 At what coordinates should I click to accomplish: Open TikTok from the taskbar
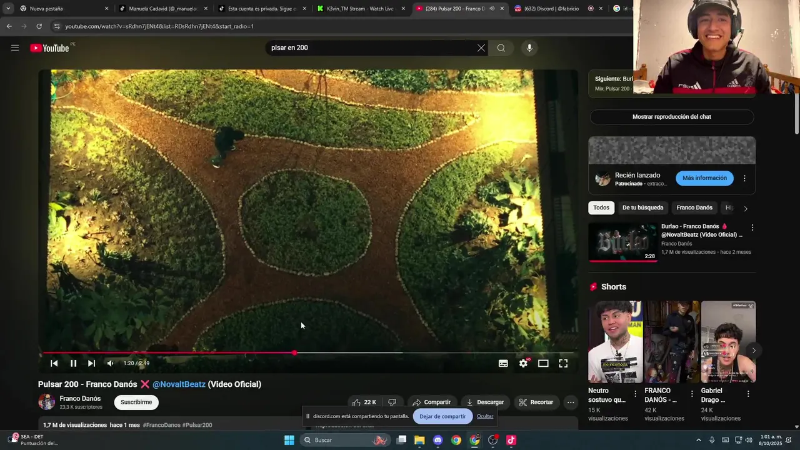511,440
